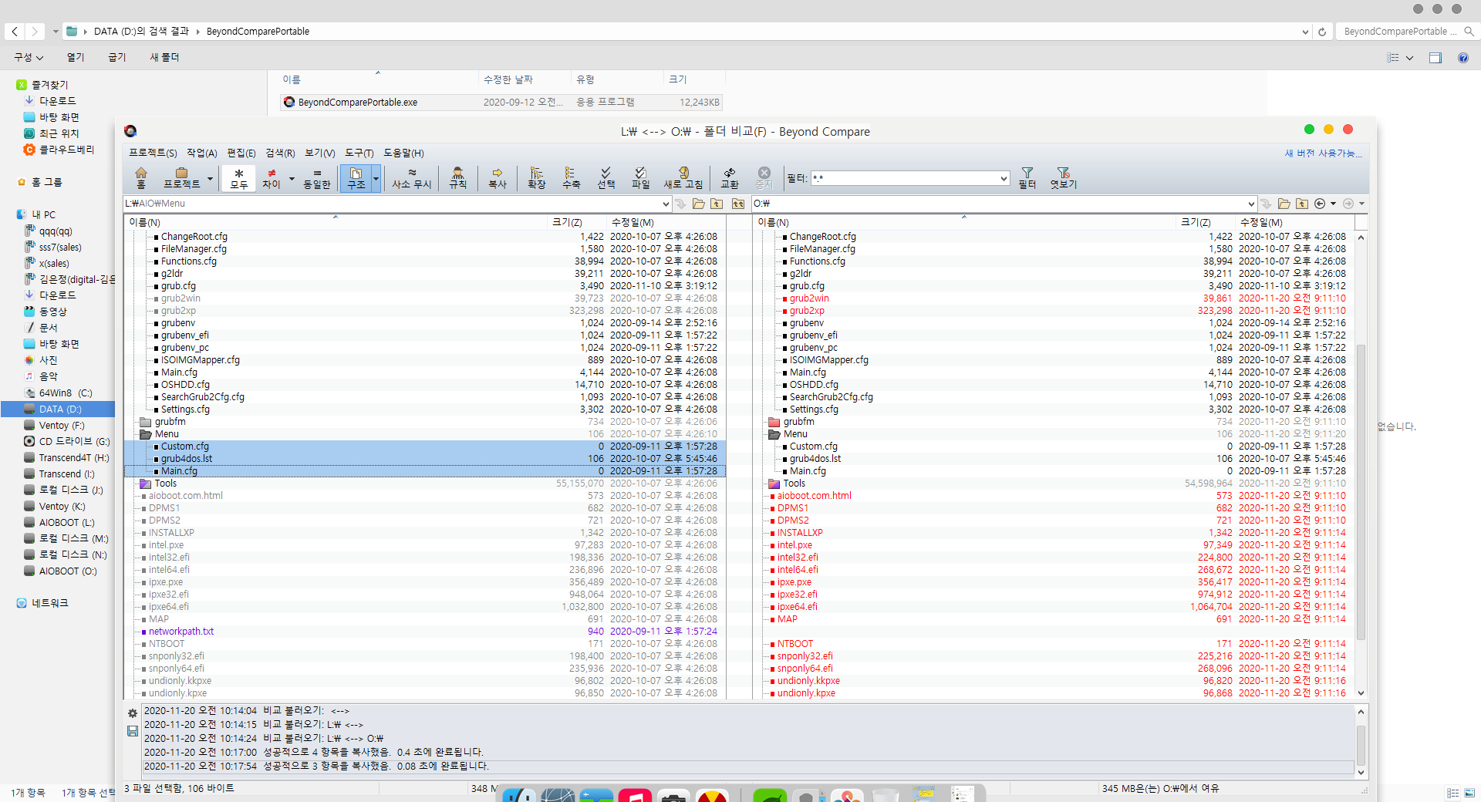The height and width of the screenshot is (802, 1481).
Task: Save the log with the disk icon
Action: tap(133, 731)
